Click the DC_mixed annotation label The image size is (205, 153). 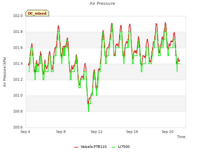pyautogui.click(x=37, y=13)
